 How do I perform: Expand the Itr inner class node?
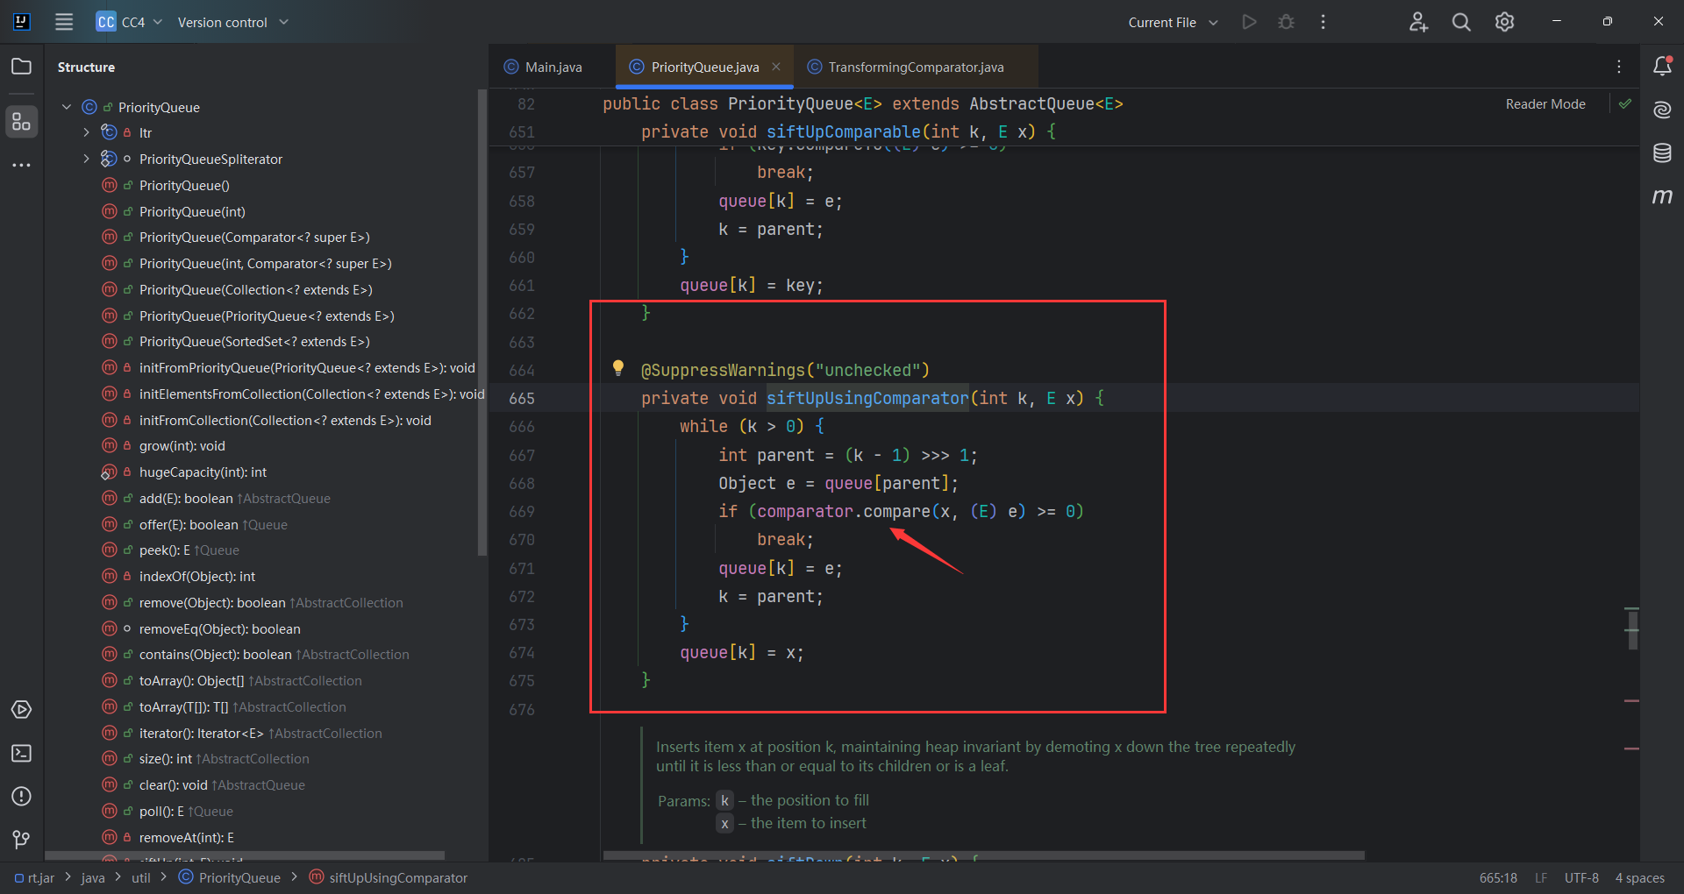86,132
